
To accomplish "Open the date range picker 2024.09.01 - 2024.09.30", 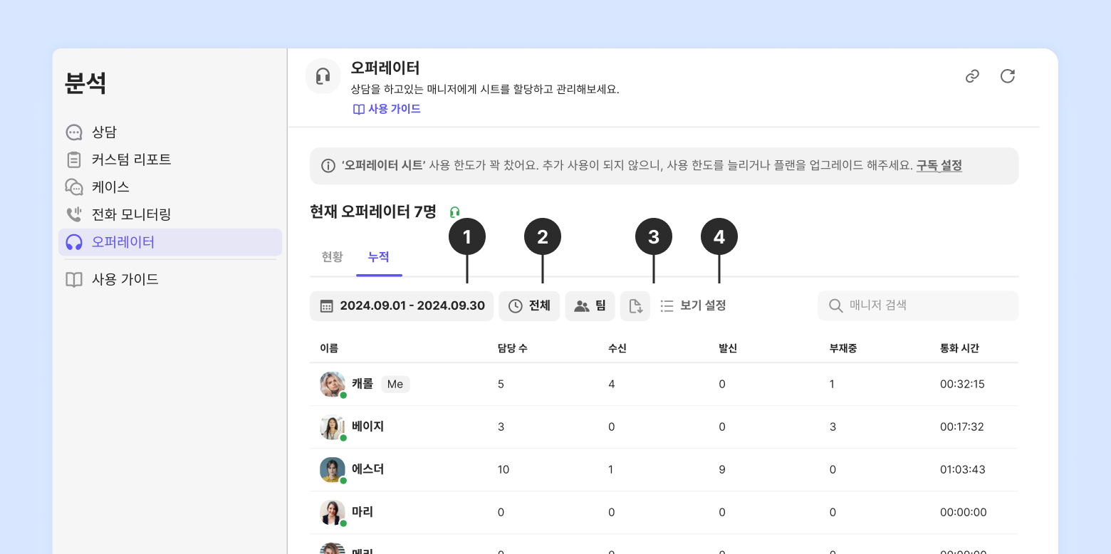I will (402, 306).
